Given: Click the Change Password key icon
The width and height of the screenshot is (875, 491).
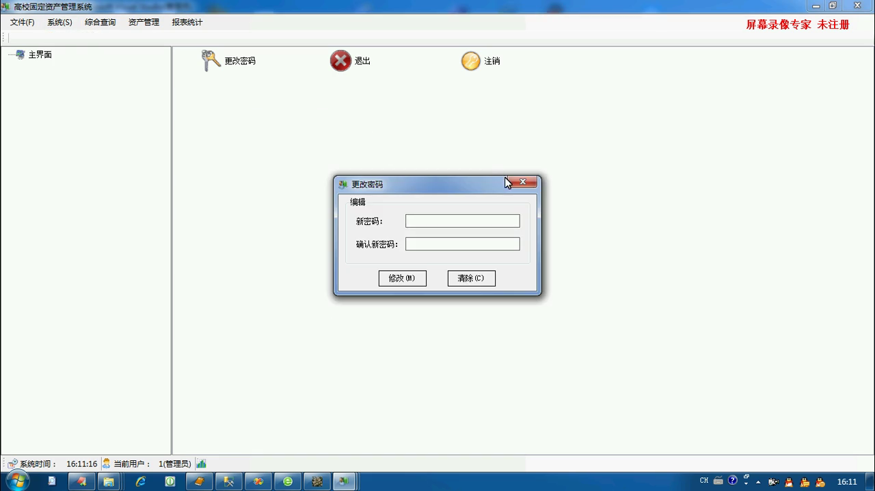Looking at the screenshot, I should (x=211, y=61).
